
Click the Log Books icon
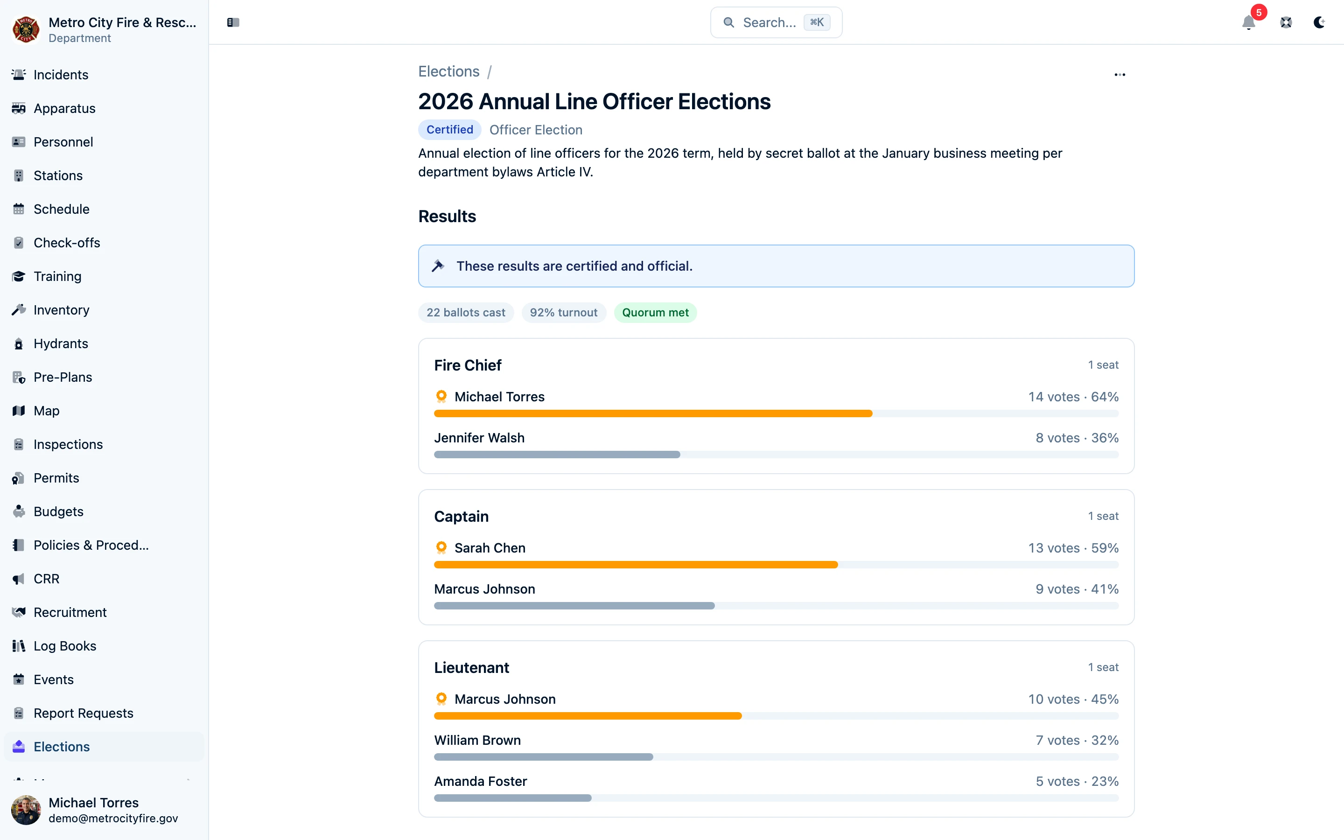point(18,646)
